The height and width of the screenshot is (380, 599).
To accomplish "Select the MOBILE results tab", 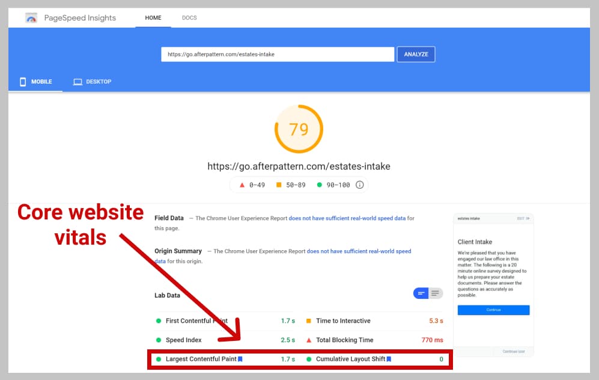I will tap(36, 81).
